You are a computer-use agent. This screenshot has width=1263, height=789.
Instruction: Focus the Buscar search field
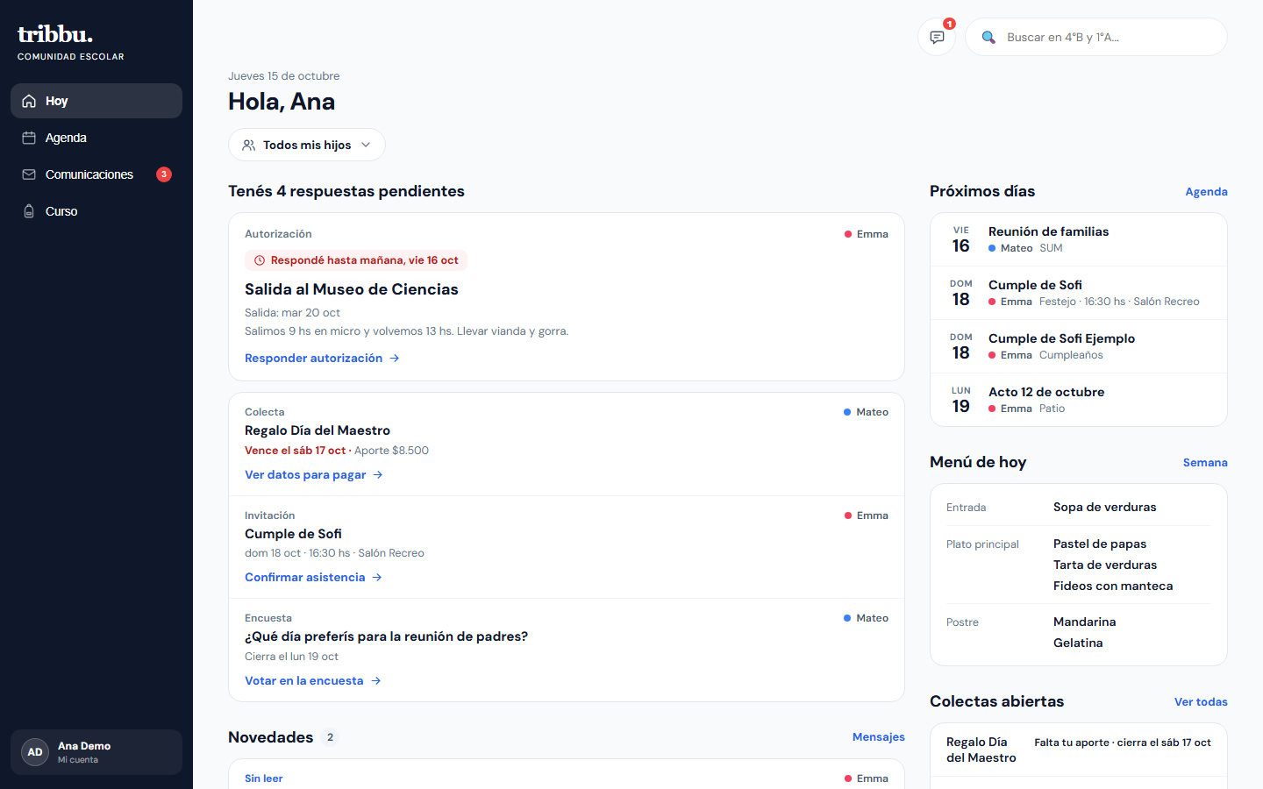click(1096, 37)
